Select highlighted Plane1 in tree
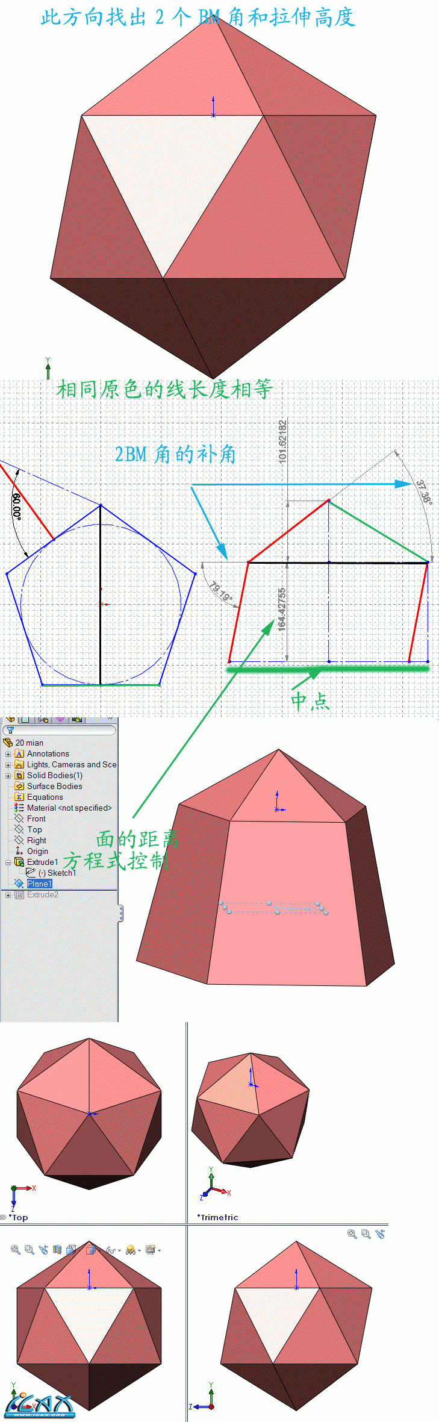The image size is (439, 1422). (40, 884)
